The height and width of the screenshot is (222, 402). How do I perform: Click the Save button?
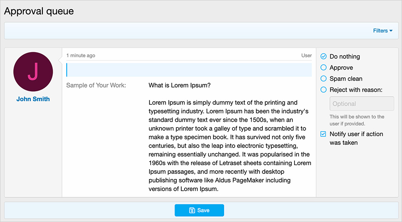199,210
